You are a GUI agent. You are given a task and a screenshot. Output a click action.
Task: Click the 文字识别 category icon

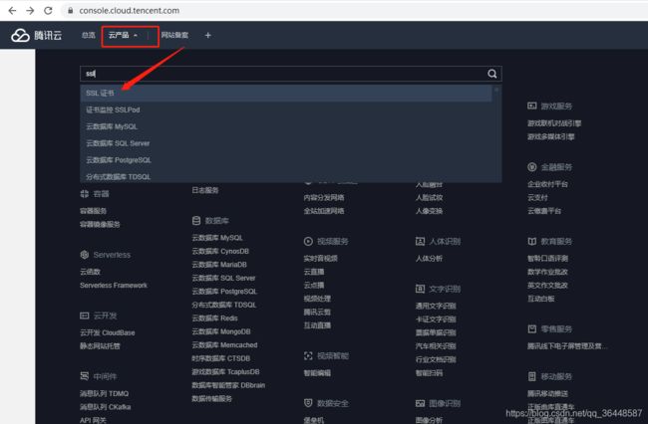(x=420, y=289)
